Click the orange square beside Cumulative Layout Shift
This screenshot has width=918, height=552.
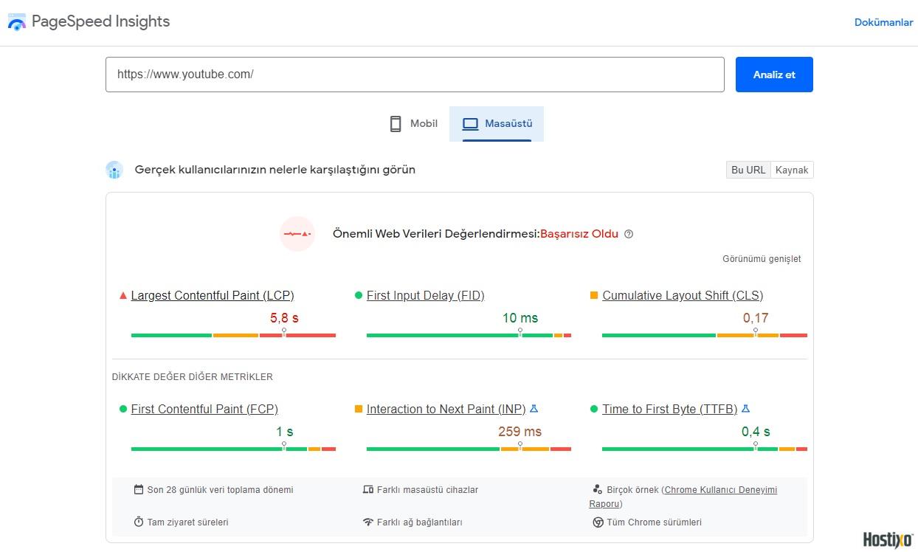pyautogui.click(x=594, y=295)
